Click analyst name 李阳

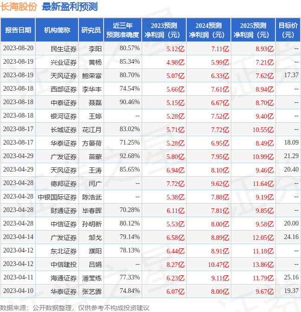coord(95,49)
